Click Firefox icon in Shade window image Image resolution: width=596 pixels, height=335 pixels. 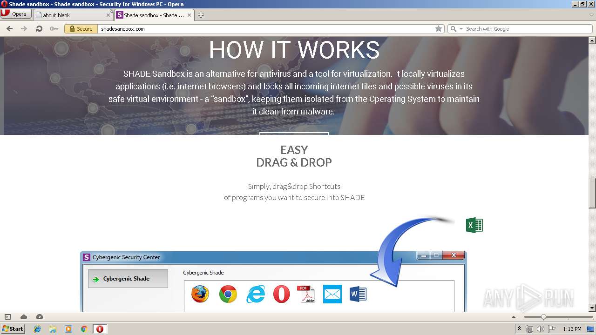coord(200,294)
